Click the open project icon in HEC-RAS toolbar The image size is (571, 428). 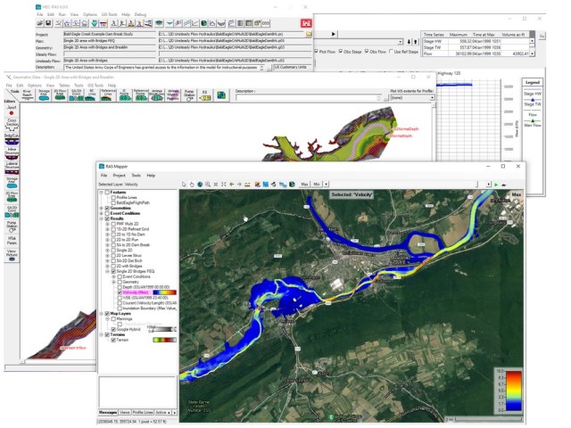[39, 23]
